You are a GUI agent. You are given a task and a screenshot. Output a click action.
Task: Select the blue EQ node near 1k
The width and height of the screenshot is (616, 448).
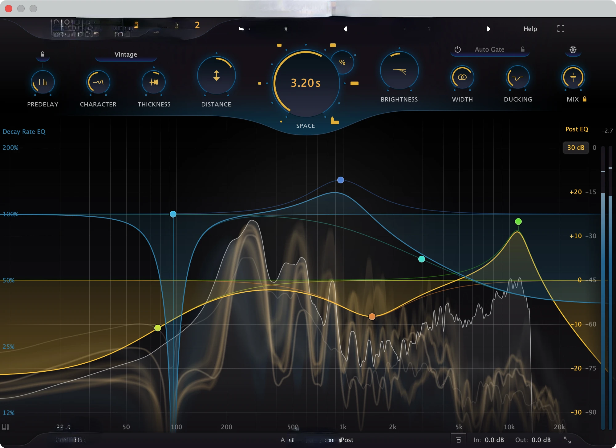pyautogui.click(x=340, y=180)
